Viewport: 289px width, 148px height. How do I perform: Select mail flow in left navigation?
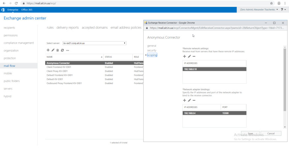9,66
